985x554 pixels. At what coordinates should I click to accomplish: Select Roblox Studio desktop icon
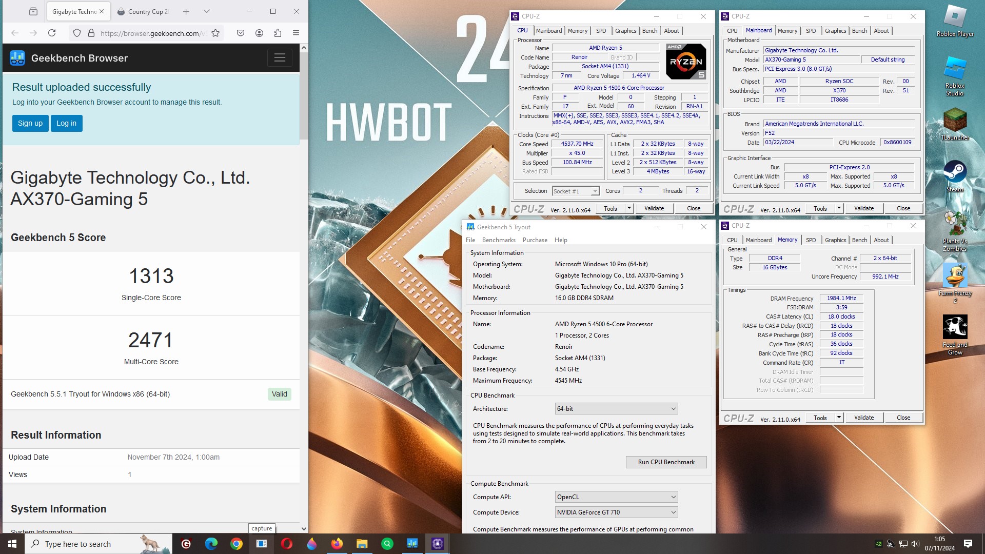point(955,76)
